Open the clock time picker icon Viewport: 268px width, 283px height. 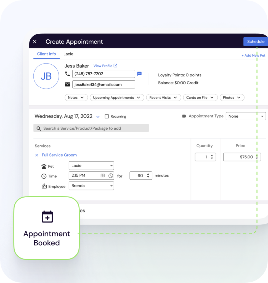click(x=111, y=176)
